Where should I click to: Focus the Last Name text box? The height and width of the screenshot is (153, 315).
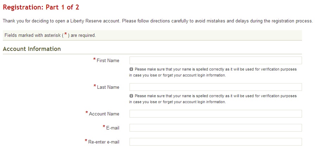coord(215,87)
